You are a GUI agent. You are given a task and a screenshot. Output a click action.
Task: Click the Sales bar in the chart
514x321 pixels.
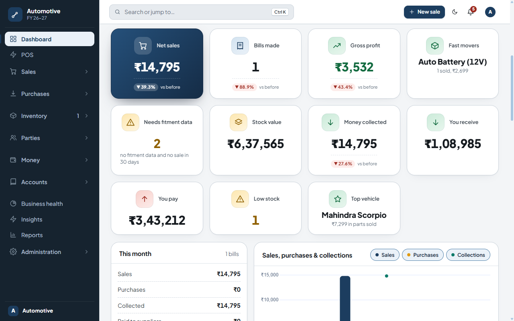coord(345,298)
